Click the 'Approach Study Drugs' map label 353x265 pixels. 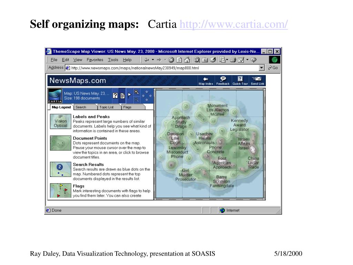tap(181, 122)
